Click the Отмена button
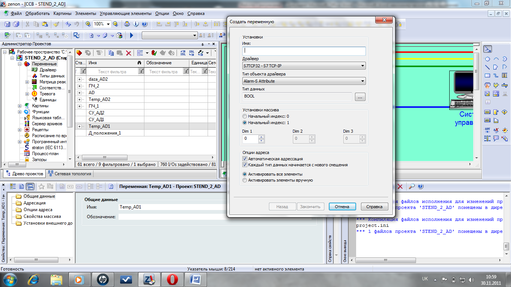The width and height of the screenshot is (511, 287). [x=342, y=207]
